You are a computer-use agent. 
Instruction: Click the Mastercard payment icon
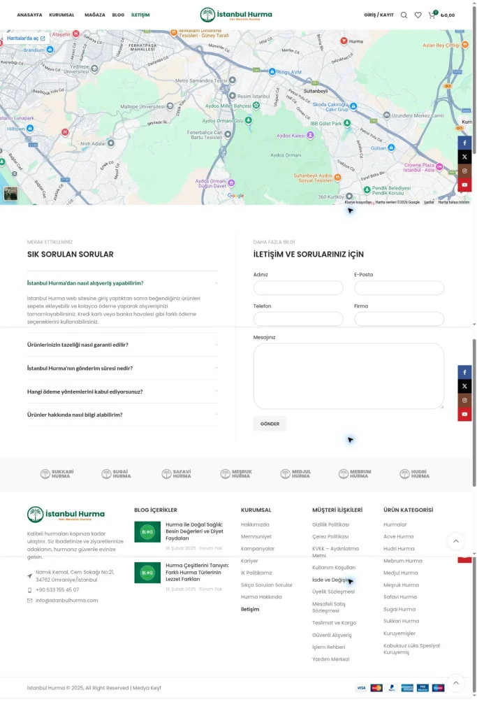(376, 688)
